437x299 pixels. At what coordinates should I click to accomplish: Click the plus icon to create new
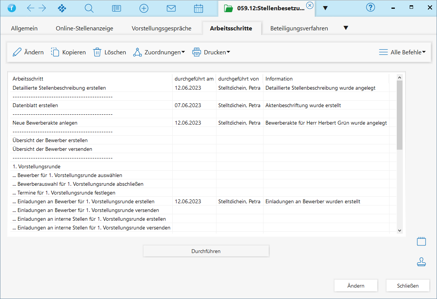tap(144, 8)
